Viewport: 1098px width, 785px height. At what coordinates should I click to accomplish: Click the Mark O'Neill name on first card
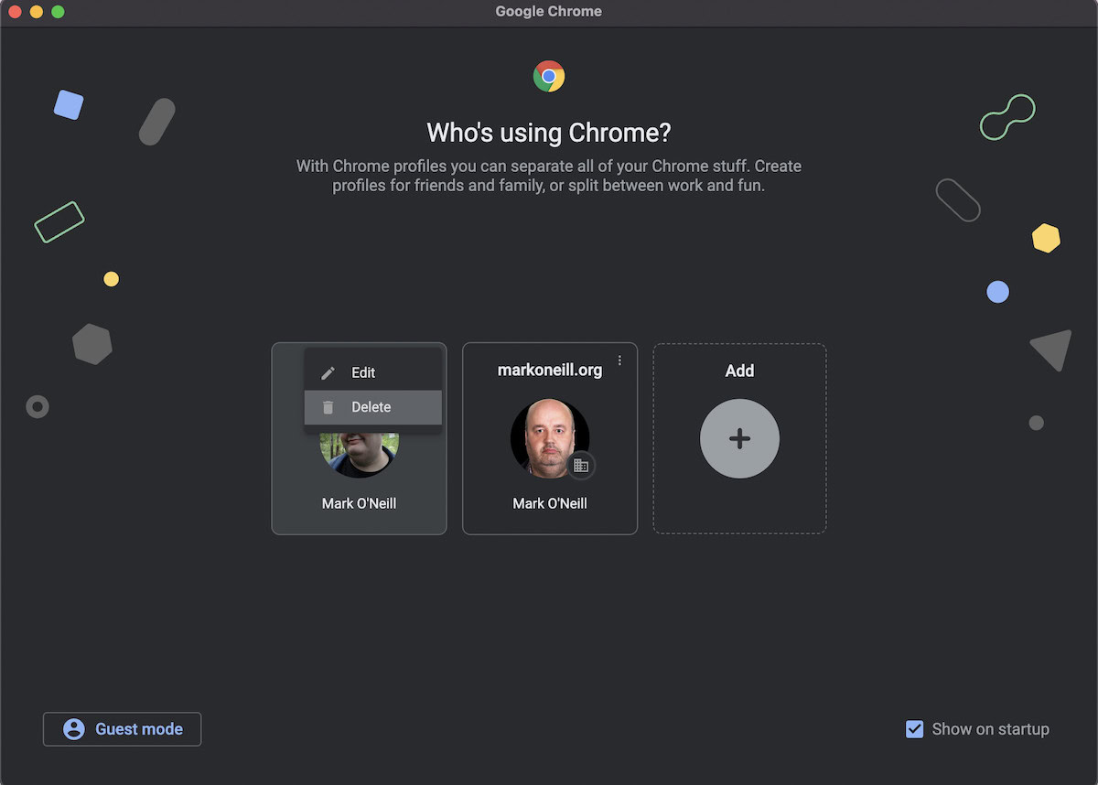[x=359, y=503]
